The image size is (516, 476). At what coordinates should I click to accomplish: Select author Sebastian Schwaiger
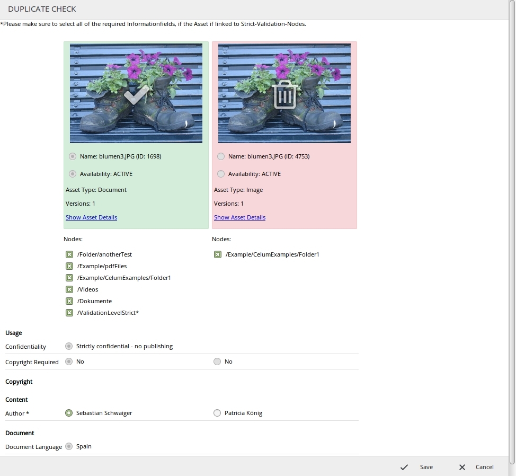pyautogui.click(x=69, y=413)
